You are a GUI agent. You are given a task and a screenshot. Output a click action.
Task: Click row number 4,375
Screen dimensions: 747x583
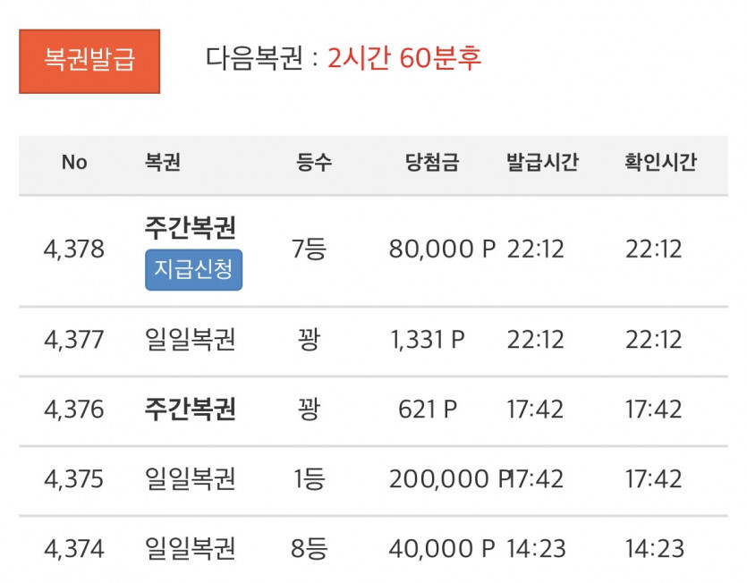[x=74, y=479]
